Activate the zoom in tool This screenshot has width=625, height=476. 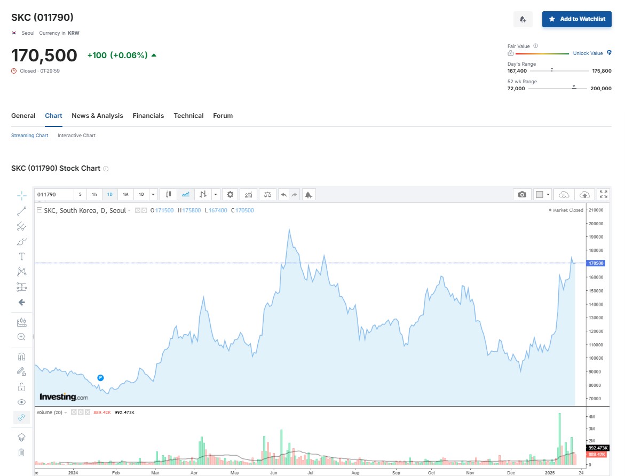[x=21, y=337]
